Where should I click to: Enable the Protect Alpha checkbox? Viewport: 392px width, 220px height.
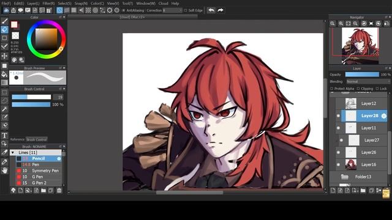332,89
